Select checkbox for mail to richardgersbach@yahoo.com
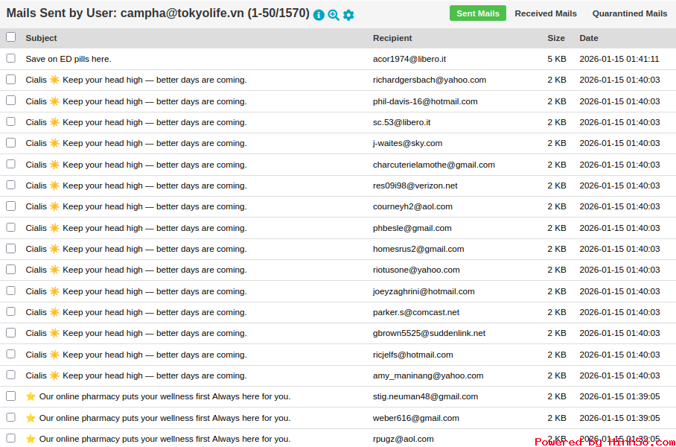Screen dimensions: 676x447 pyautogui.click(x=10, y=79)
